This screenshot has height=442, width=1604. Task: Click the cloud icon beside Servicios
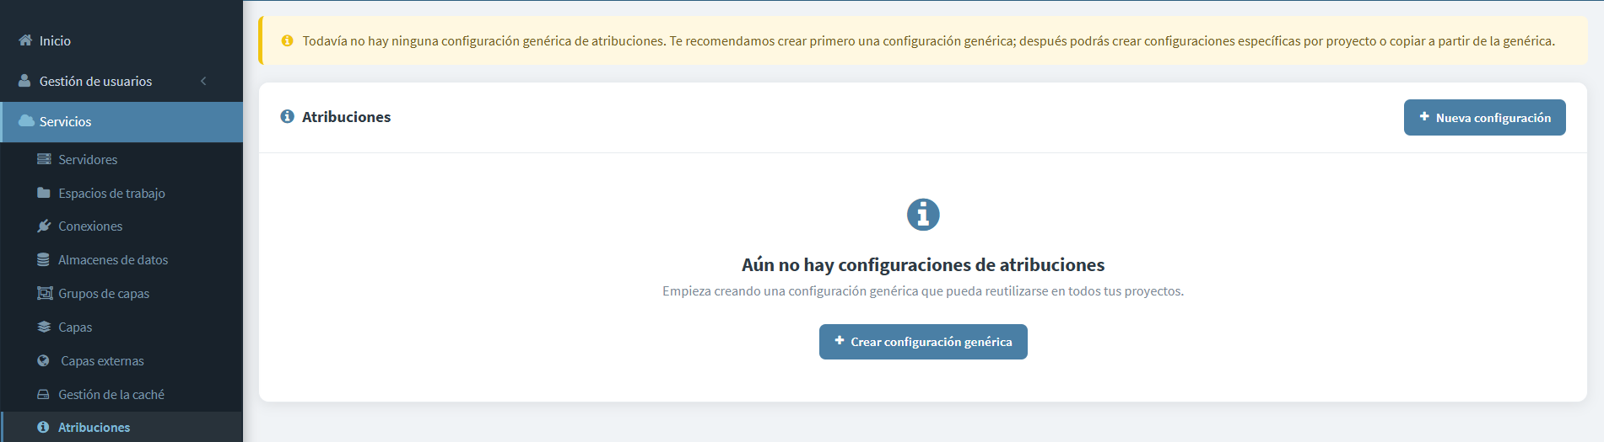[x=26, y=121]
